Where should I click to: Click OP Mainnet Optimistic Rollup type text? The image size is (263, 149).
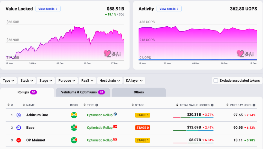100,140
